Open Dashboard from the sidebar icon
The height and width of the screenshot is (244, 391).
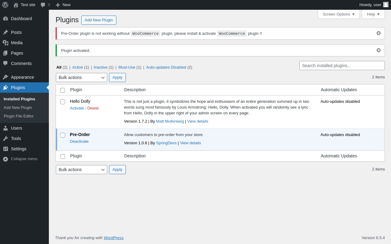(x=5, y=19)
